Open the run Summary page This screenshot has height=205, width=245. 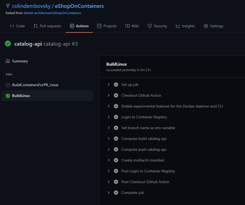tap(17, 61)
